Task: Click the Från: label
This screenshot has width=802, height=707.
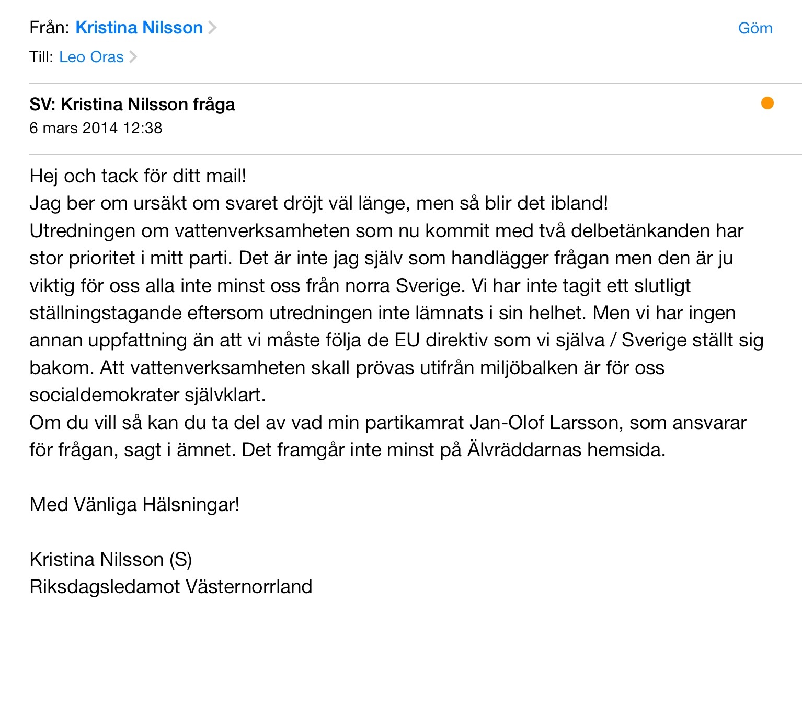Action: pos(50,28)
